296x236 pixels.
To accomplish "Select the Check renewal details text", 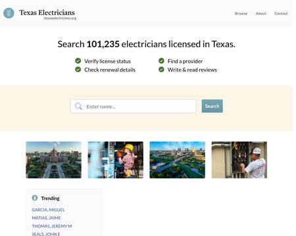I will click(110, 69).
